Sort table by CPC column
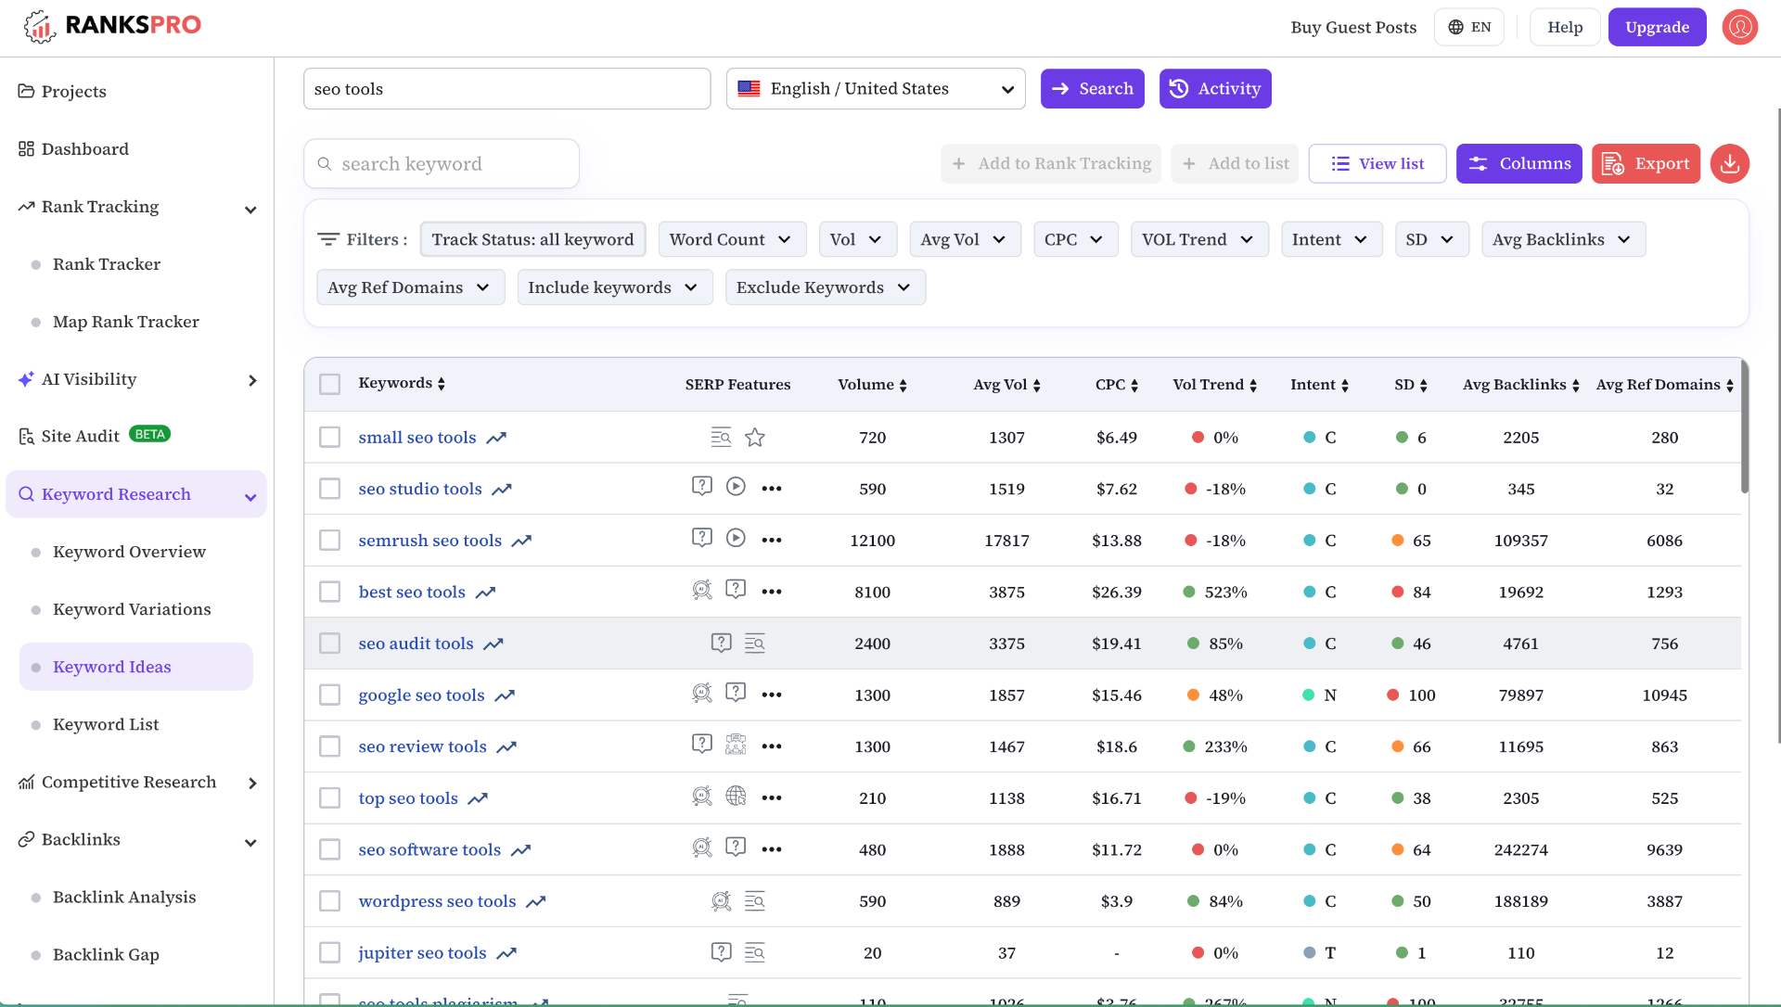This screenshot has height=1007, width=1781. 1134,385
